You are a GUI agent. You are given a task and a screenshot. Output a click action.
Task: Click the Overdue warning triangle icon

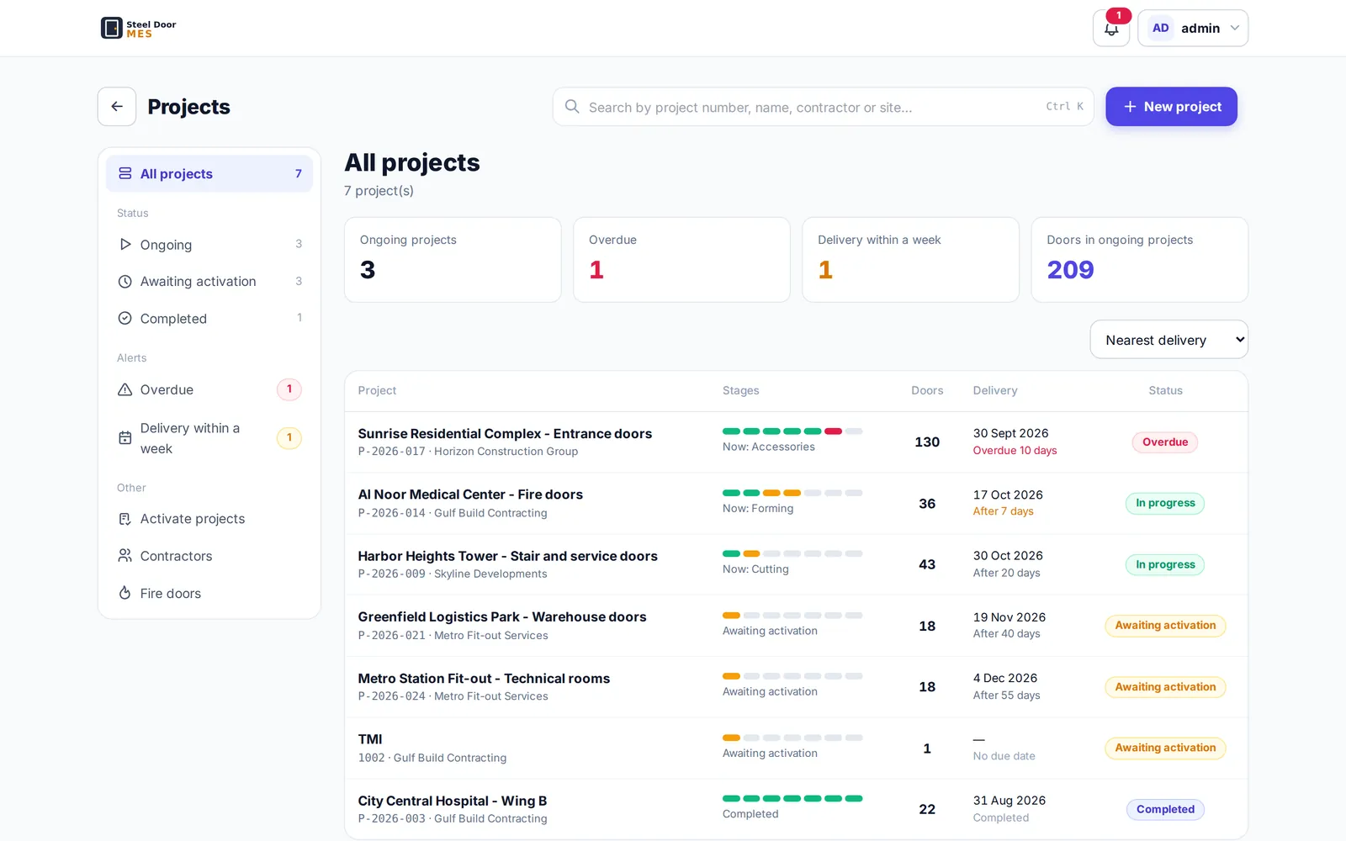pos(125,389)
